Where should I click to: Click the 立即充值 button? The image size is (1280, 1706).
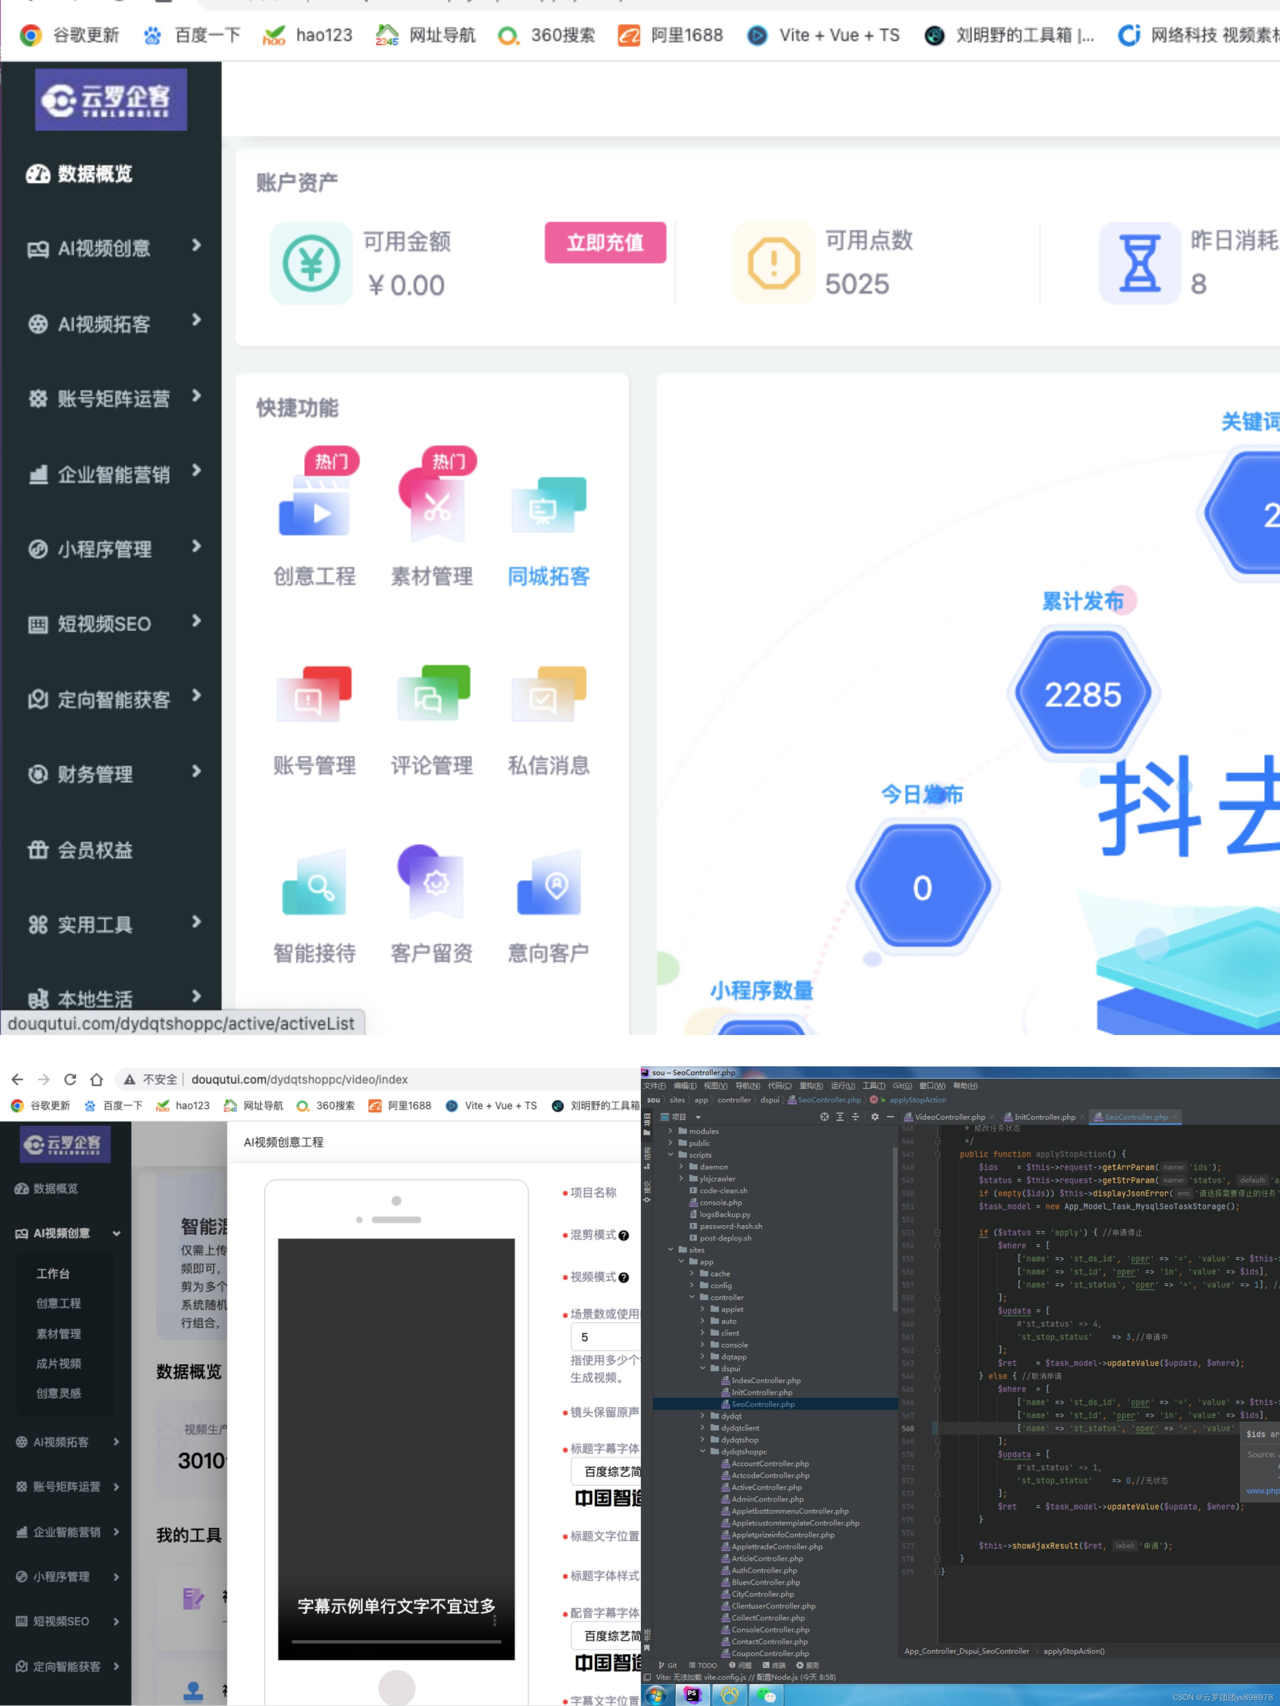pyautogui.click(x=605, y=242)
